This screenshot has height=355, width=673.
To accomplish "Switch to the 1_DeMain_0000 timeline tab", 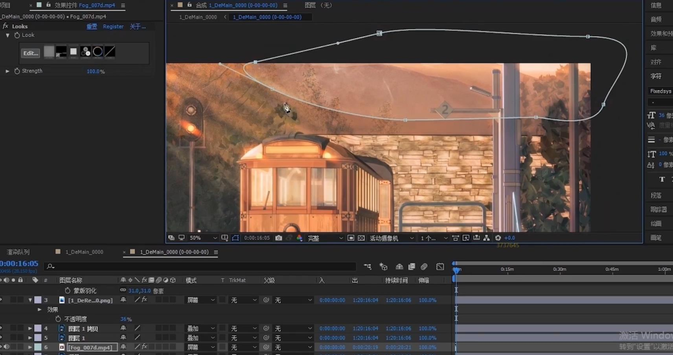I will tap(84, 252).
